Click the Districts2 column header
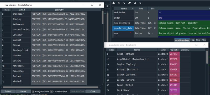The image size is (210, 95). 185,50
